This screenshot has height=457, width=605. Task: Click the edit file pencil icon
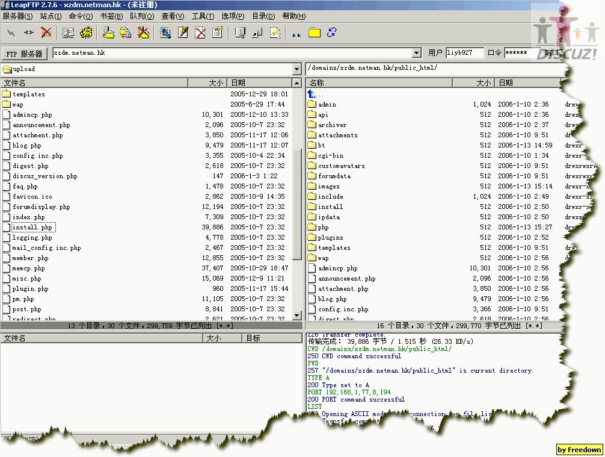pyautogui.click(x=183, y=33)
